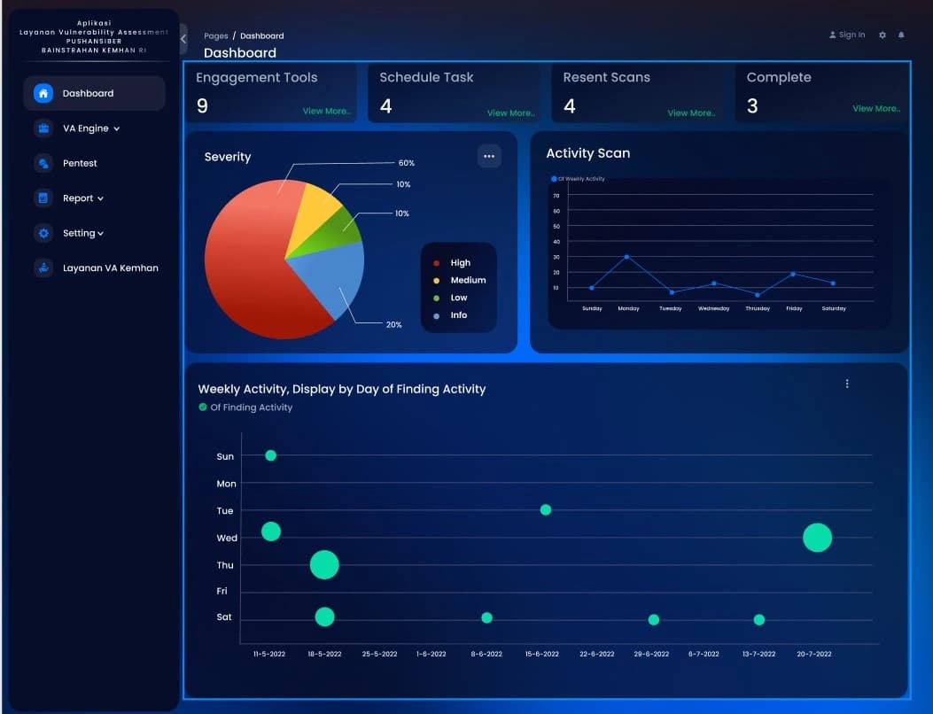The width and height of the screenshot is (933, 714).
Task: Select Layanan VA Kemhan menu item
Action: tap(110, 268)
